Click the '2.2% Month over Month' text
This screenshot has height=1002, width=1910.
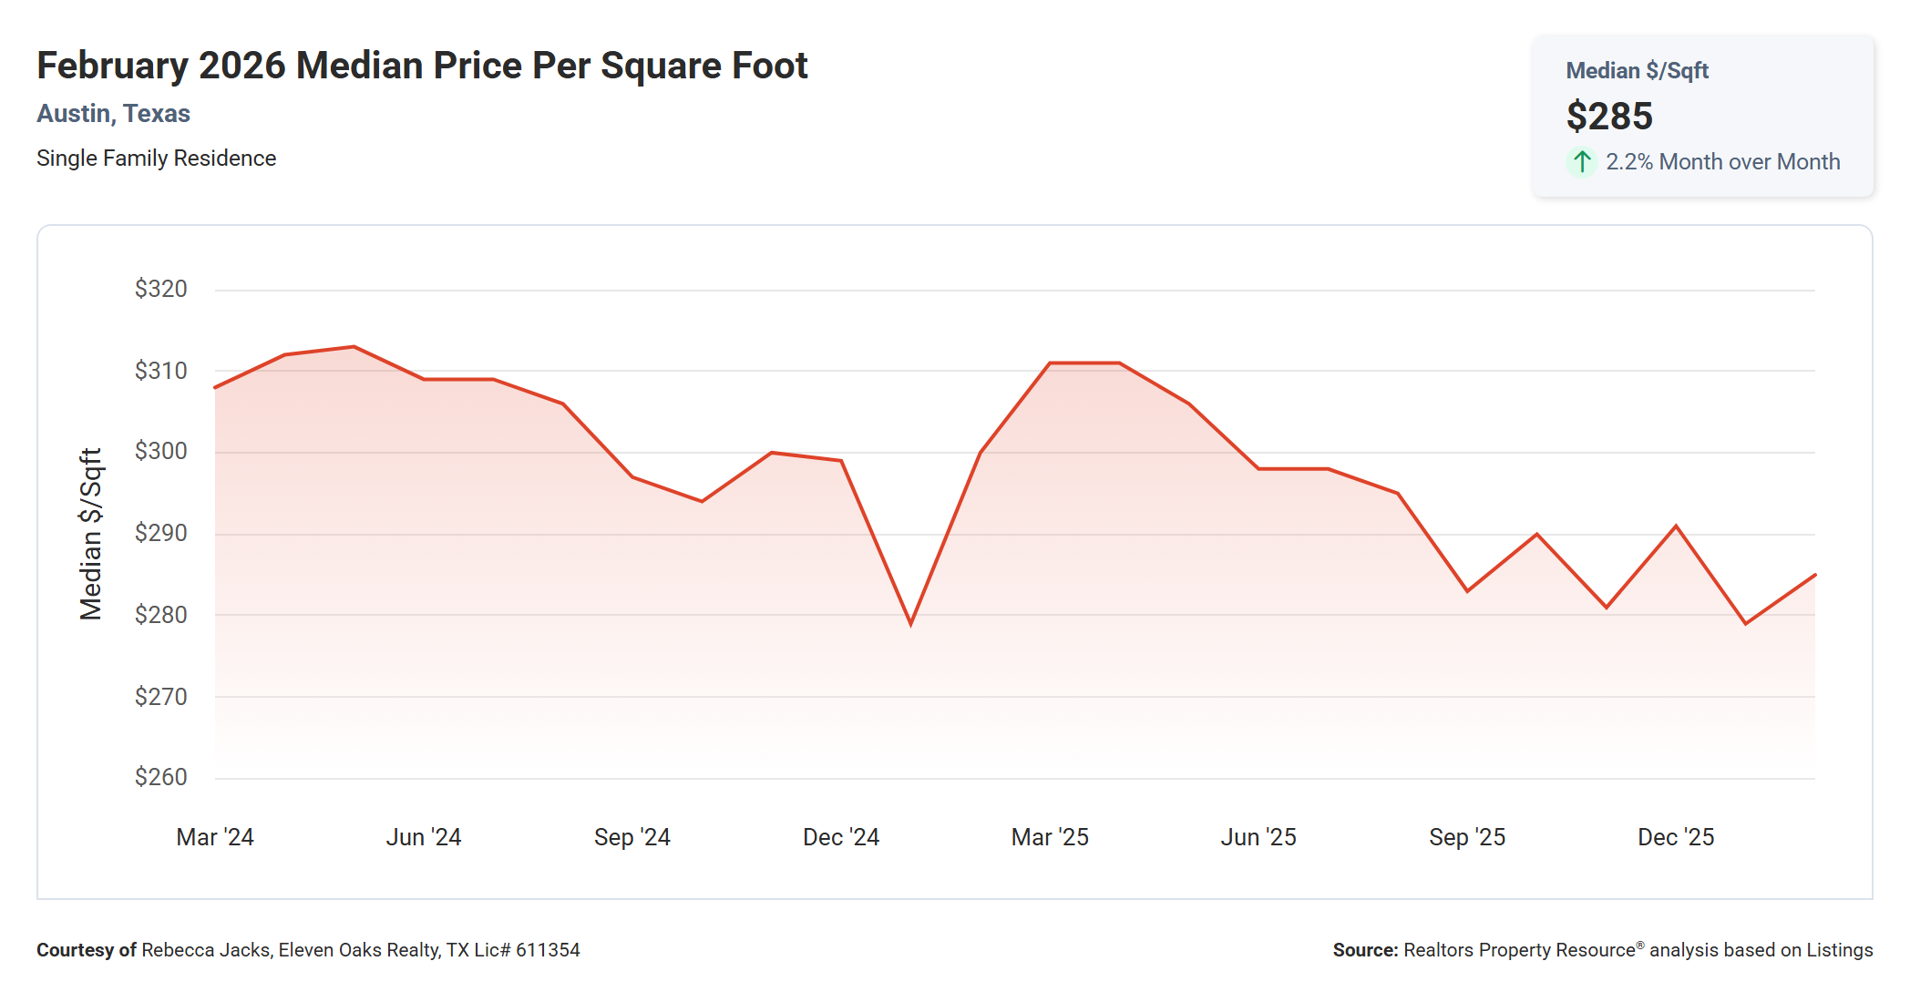(1722, 162)
